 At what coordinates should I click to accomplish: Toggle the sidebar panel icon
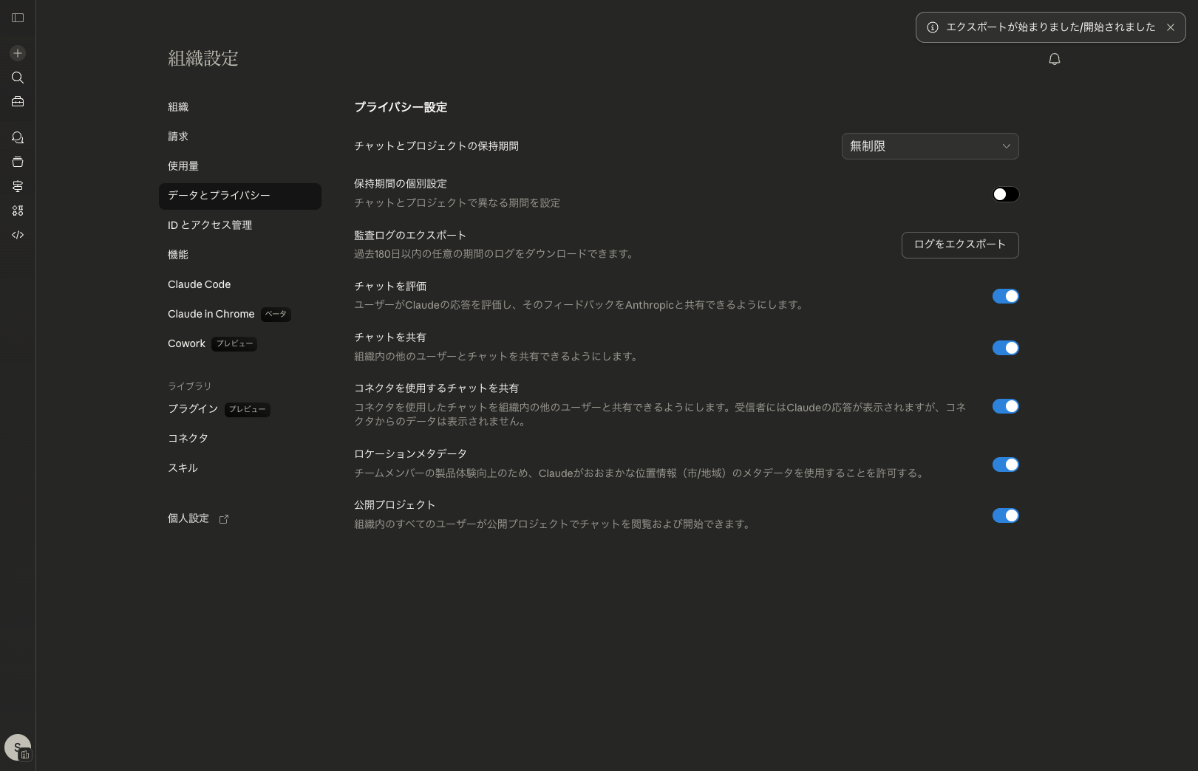pyautogui.click(x=18, y=18)
